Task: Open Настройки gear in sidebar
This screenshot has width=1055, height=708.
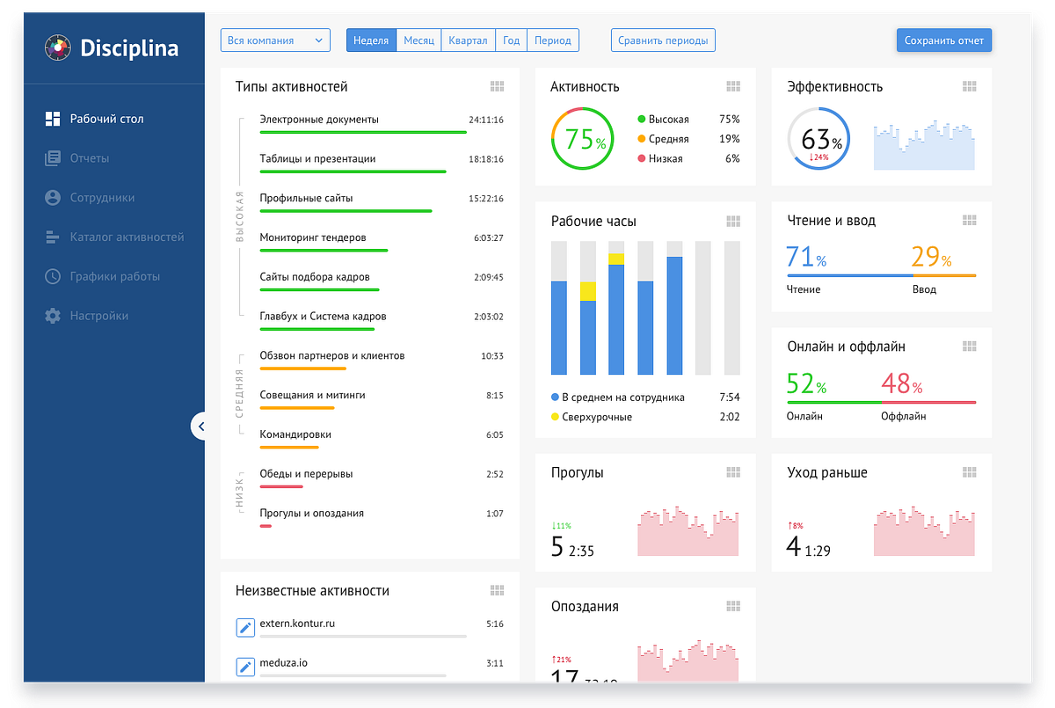Action: point(53,316)
